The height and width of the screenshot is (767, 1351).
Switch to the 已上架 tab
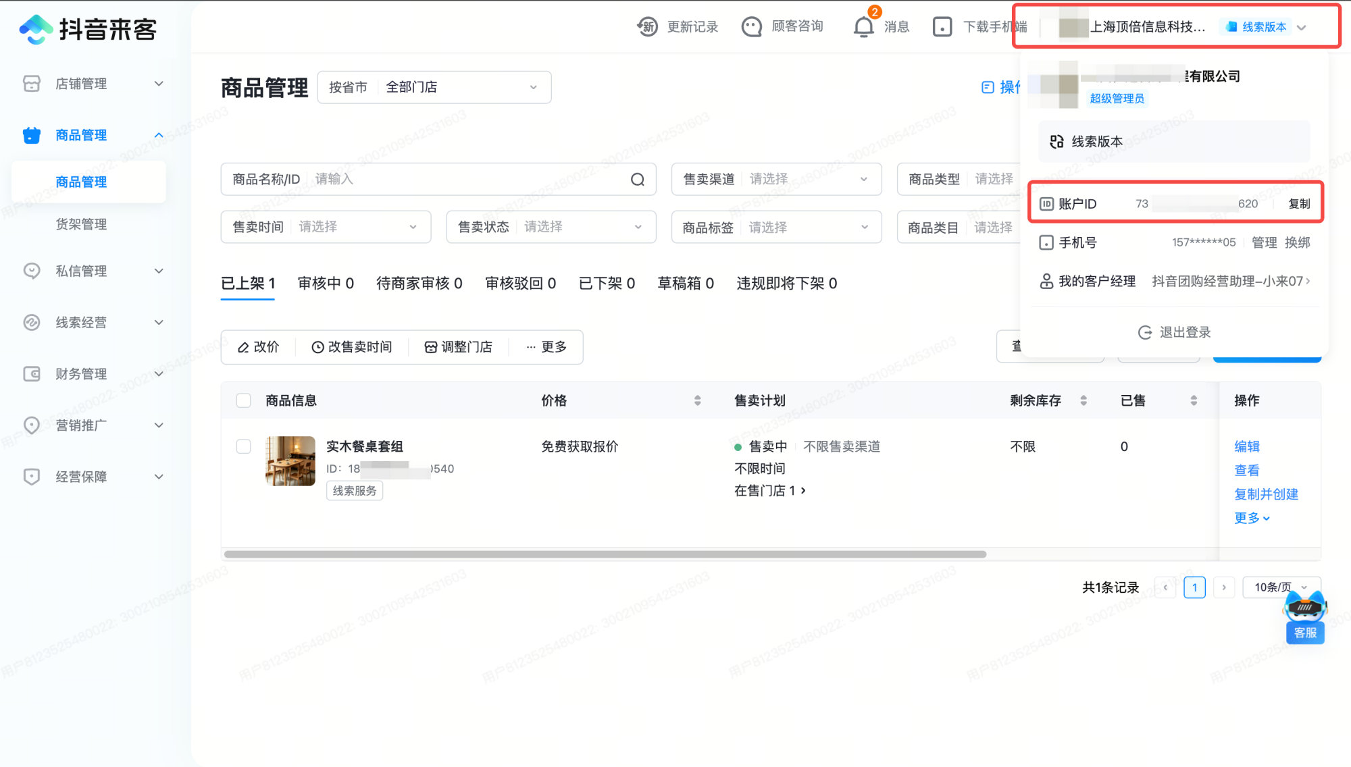[x=248, y=284]
